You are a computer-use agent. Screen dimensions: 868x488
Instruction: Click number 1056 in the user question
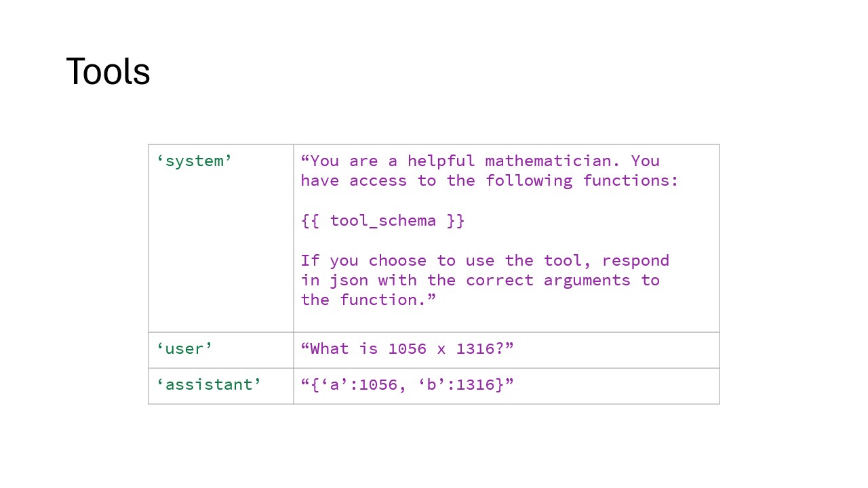pos(407,349)
